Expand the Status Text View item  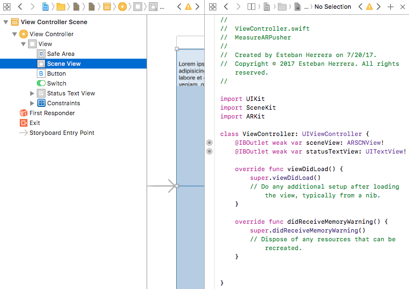click(x=32, y=93)
